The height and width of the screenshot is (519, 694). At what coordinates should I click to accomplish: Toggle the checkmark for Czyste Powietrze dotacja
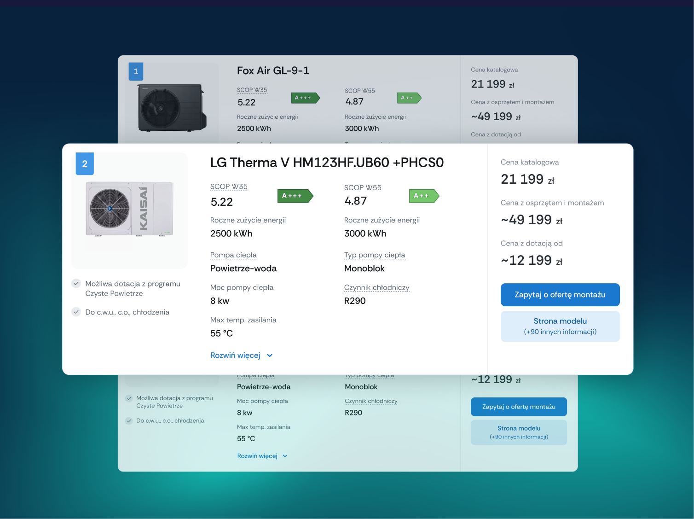[x=76, y=284]
